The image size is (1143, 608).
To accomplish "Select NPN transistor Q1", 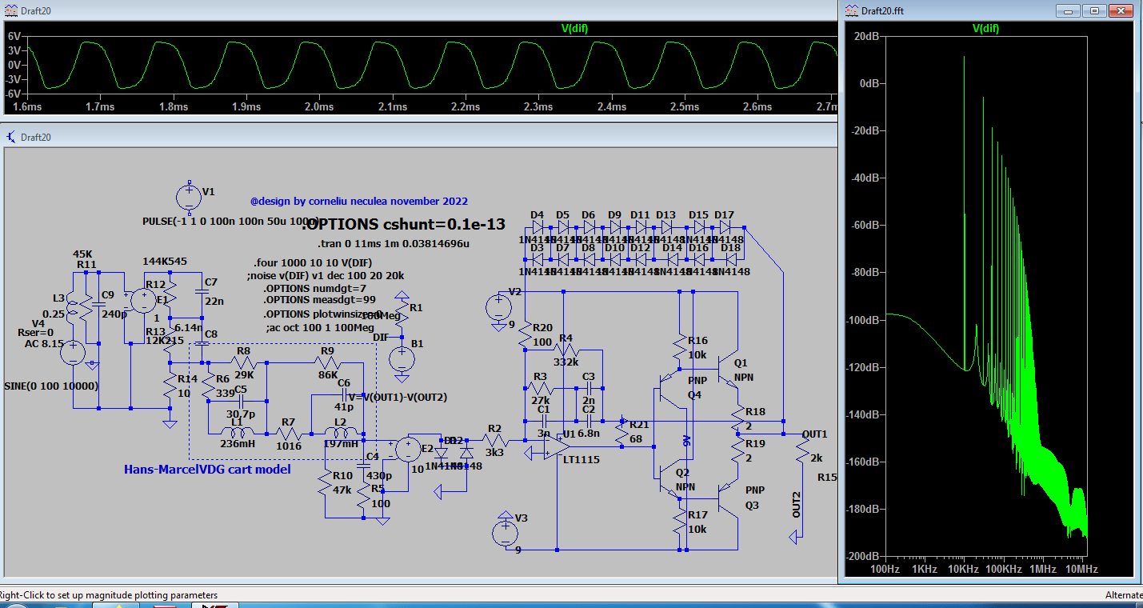I will pos(728,369).
